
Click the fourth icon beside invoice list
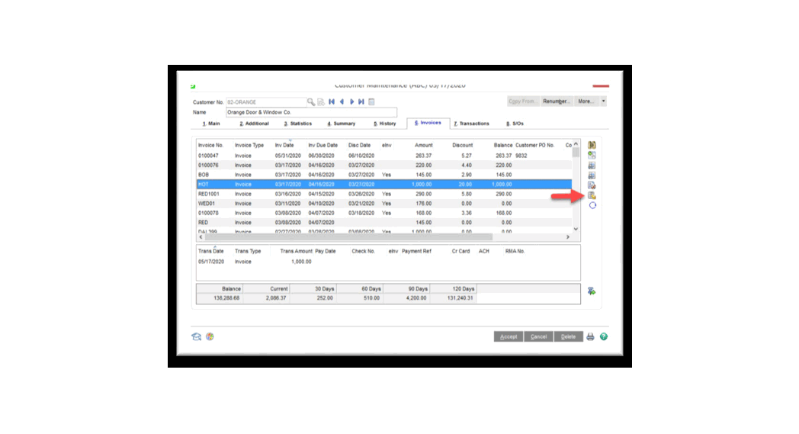coord(592,175)
